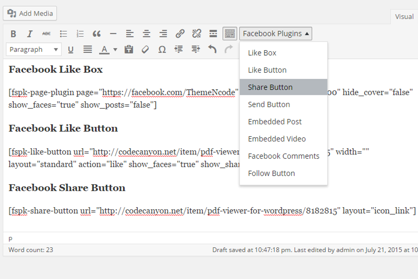
Task: Open the text color dropdown arrow
Action: point(115,50)
